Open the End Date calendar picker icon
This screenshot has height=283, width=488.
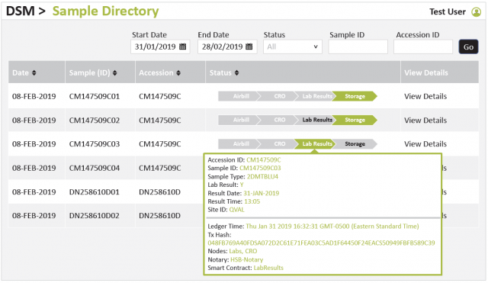pos(249,47)
